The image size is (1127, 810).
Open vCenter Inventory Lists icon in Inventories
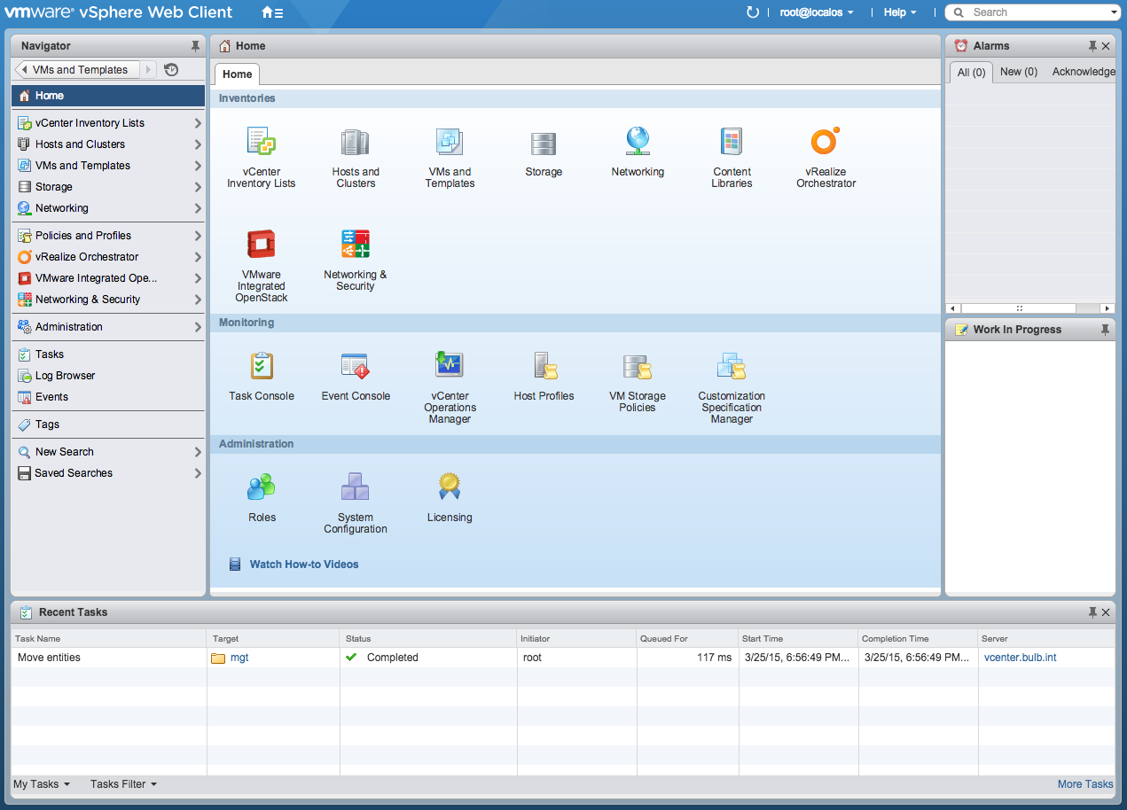click(x=262, y=142)
